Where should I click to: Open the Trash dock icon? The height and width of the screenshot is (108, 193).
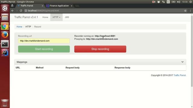point(5,103)
